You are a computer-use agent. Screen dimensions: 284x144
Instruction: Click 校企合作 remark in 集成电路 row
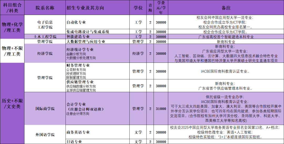pos(225,32)
